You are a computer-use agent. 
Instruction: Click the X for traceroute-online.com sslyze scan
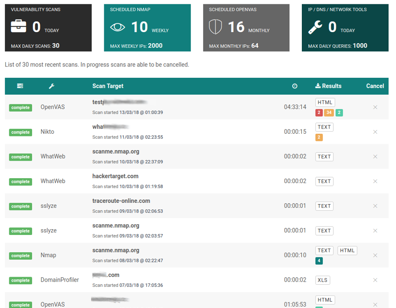coord(375,206)
